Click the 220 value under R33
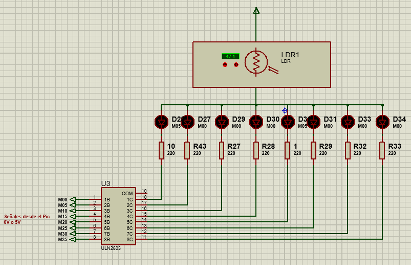This screenshot has width=411, height=277. (392, 153)
